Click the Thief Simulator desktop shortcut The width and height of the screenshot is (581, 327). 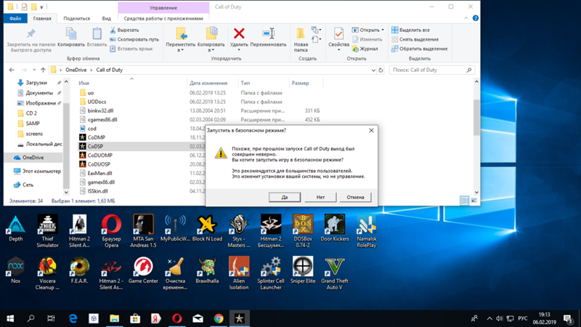coord(47,231)
